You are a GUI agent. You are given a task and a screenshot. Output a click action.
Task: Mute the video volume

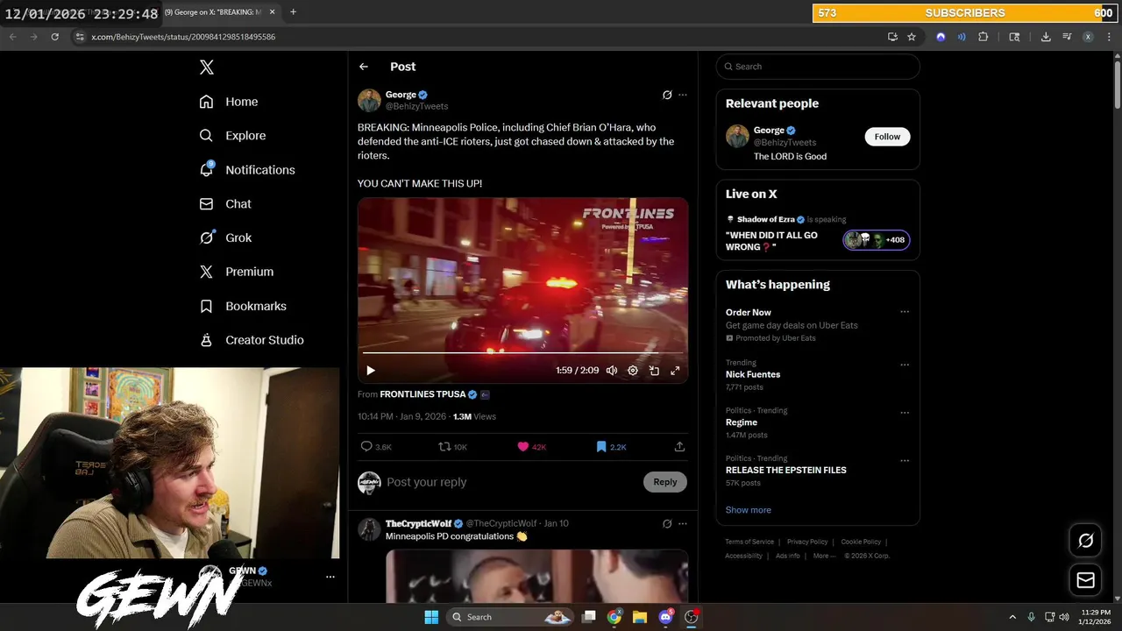click(x=612, y=371)
